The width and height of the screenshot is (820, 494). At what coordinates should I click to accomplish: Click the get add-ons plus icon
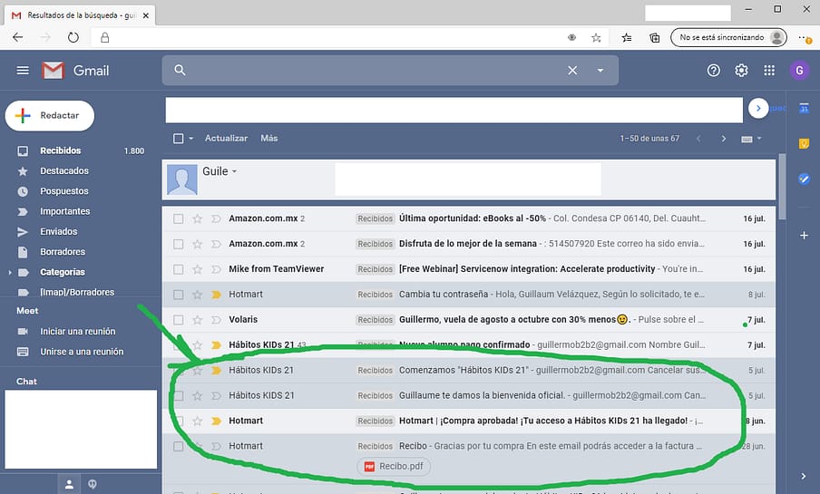tap(804, 236)
